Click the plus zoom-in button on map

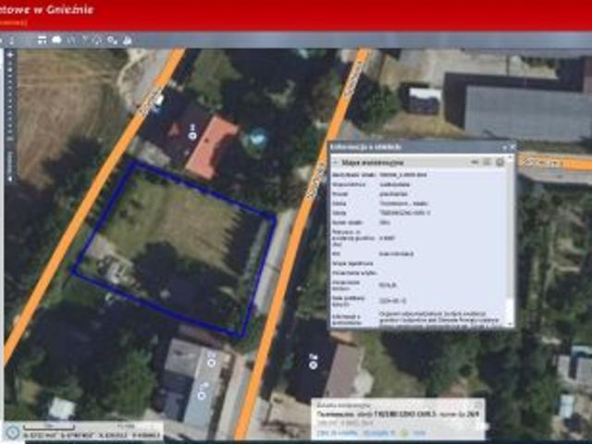click(x=10, y=55)
